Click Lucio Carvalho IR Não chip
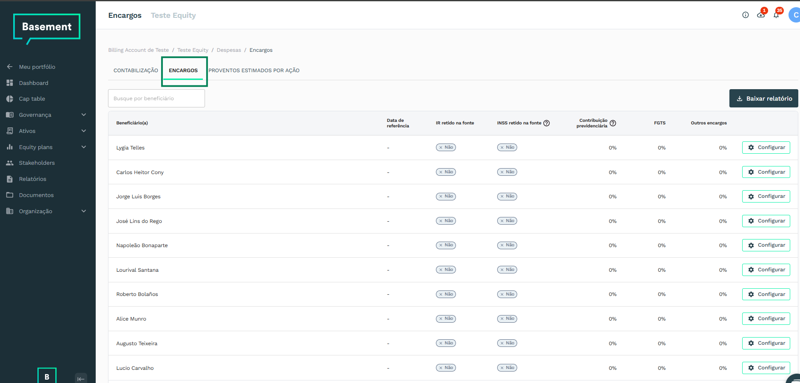 [x=446, y=368]
